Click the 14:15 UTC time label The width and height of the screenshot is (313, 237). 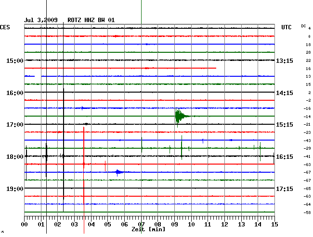pyautogui.click(x=285, y=93)
